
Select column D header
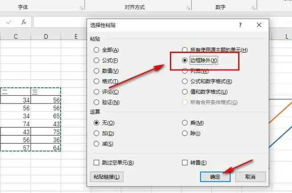pyautogui.click(x=46, y=37)
